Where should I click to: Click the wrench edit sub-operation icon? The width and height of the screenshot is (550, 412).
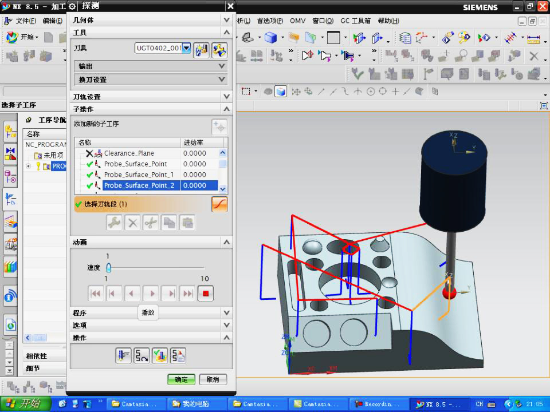click(115, 223)
